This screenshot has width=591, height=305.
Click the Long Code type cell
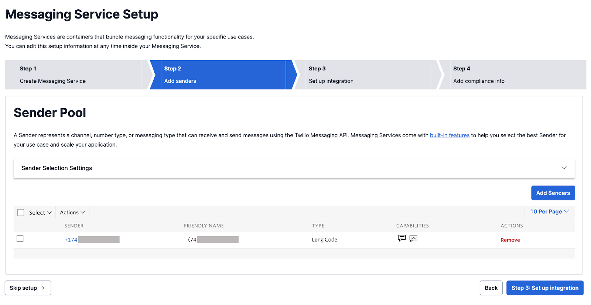click(324, 240)
